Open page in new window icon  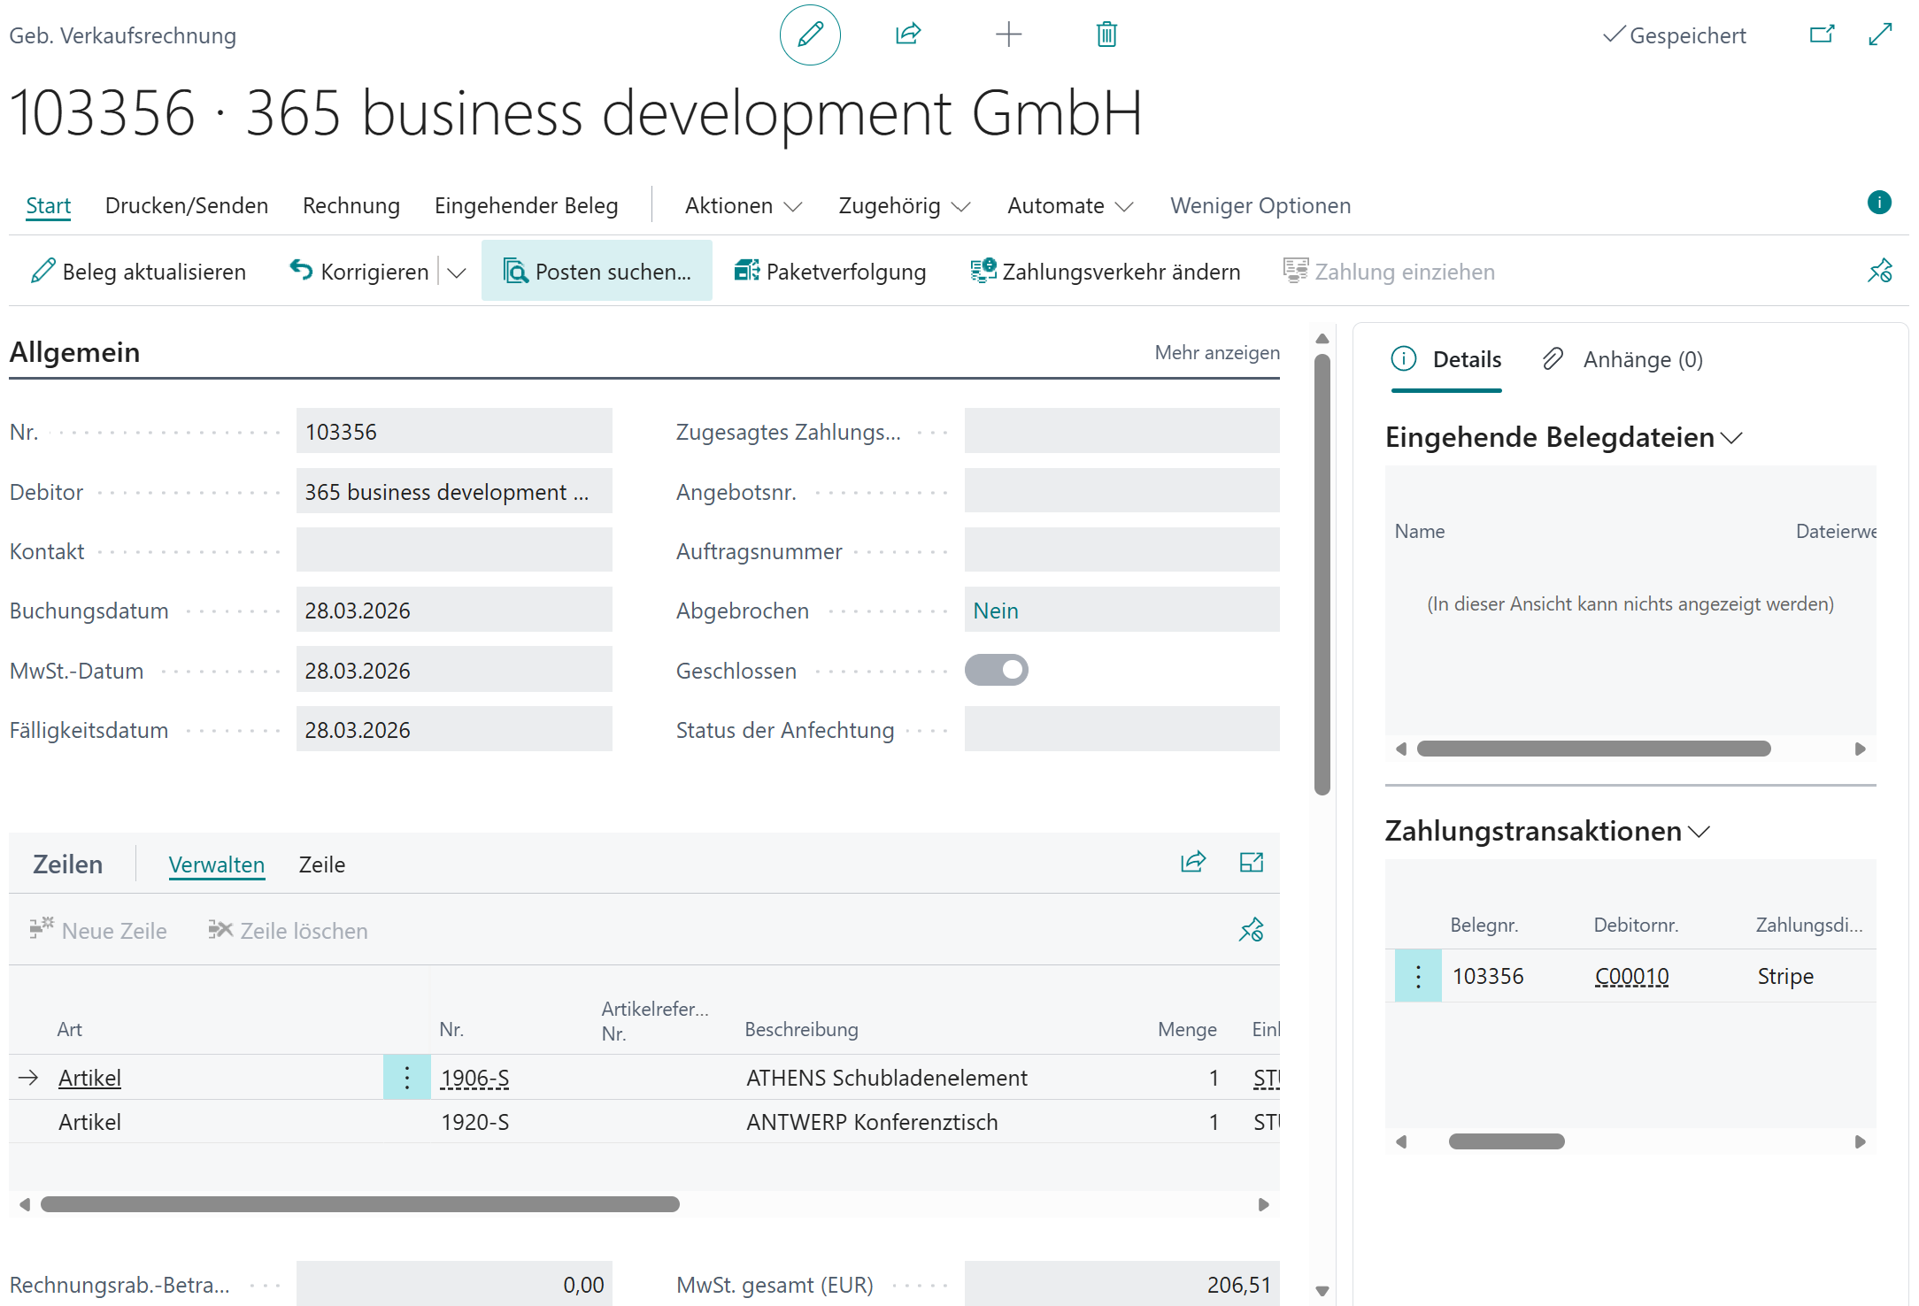[1822, 35]
